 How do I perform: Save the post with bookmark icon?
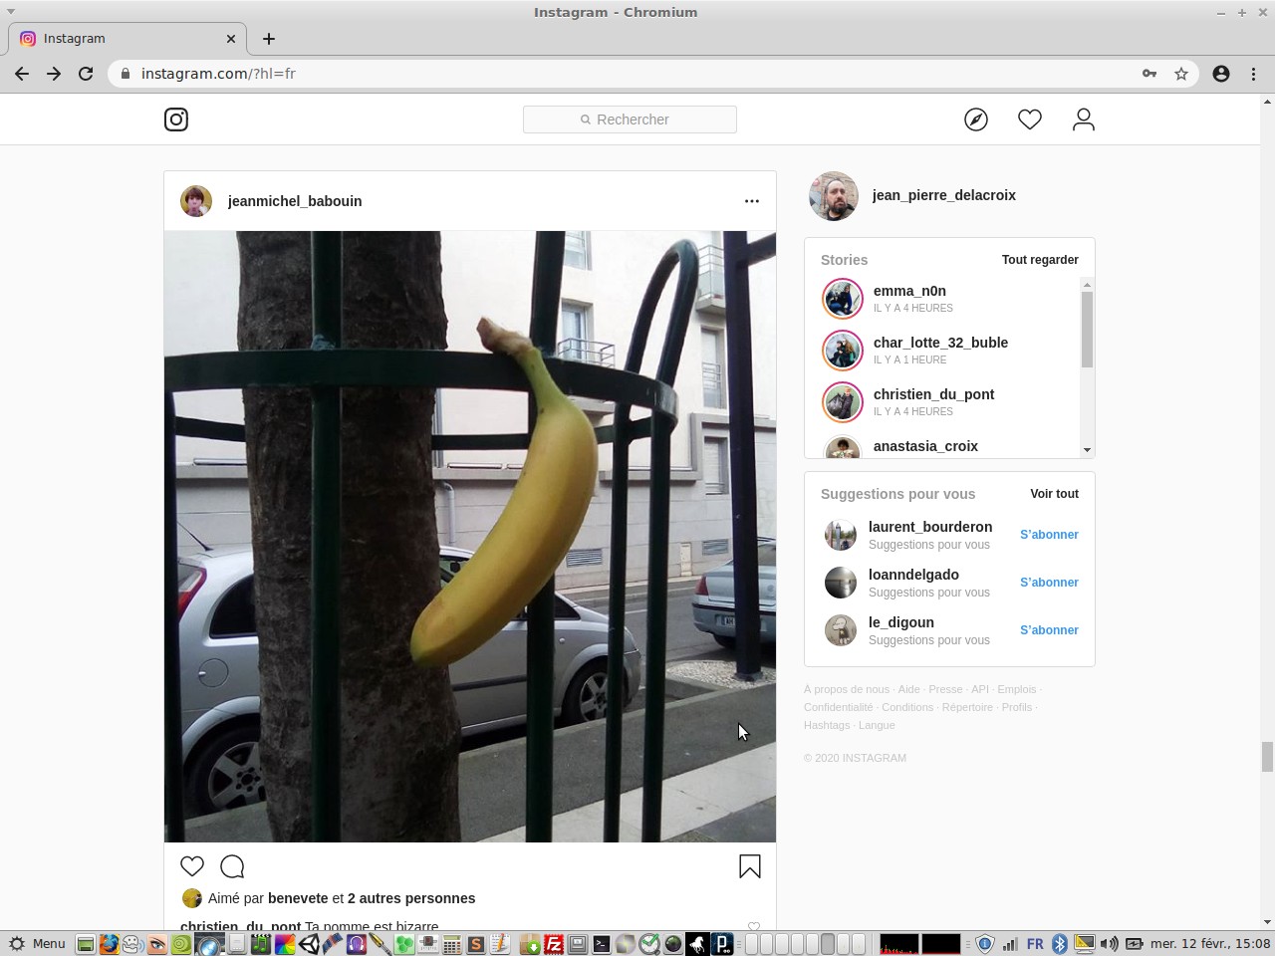pyautogui.click(x=750, y=866)
